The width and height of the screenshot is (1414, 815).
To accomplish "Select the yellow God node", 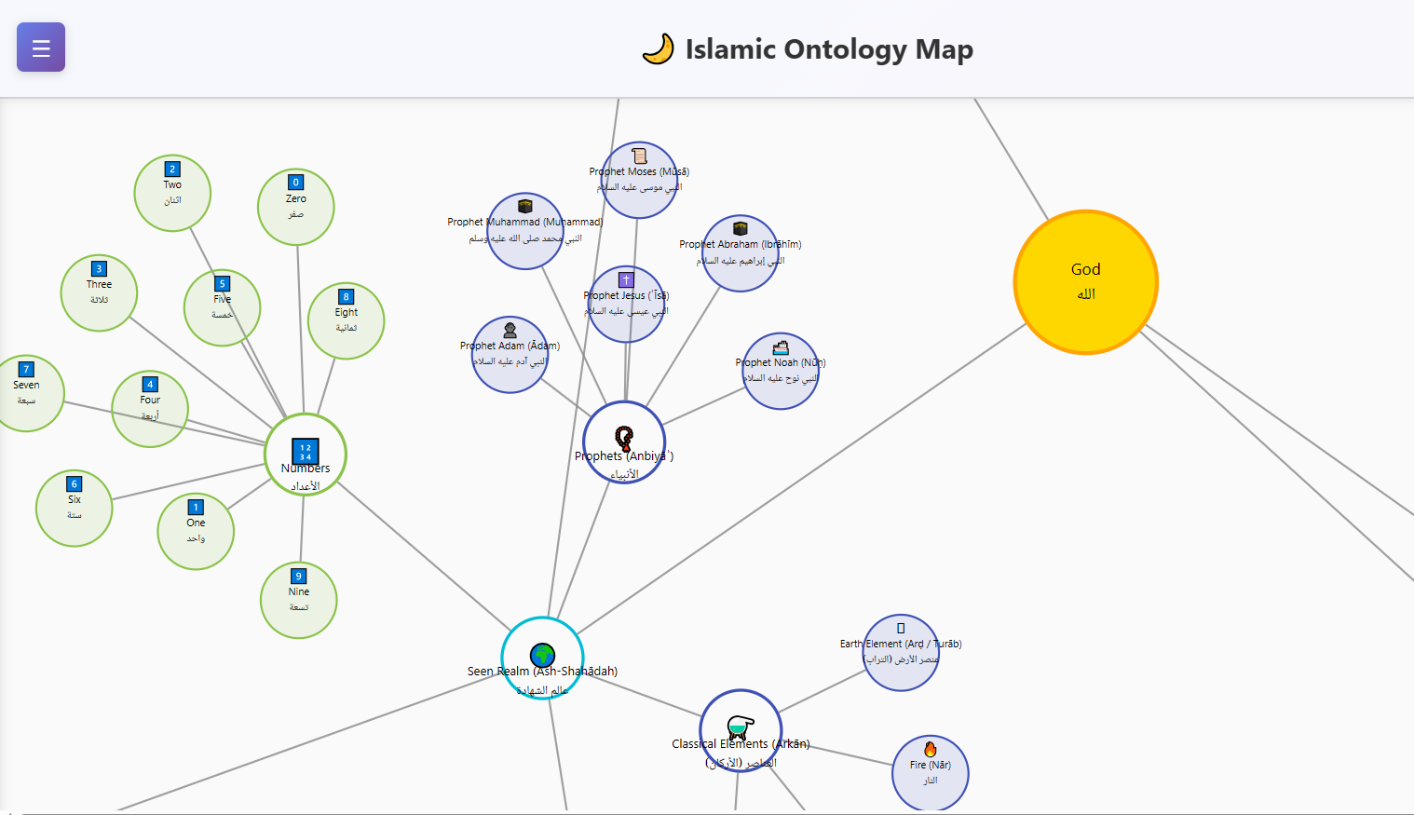I will 1085,281.
